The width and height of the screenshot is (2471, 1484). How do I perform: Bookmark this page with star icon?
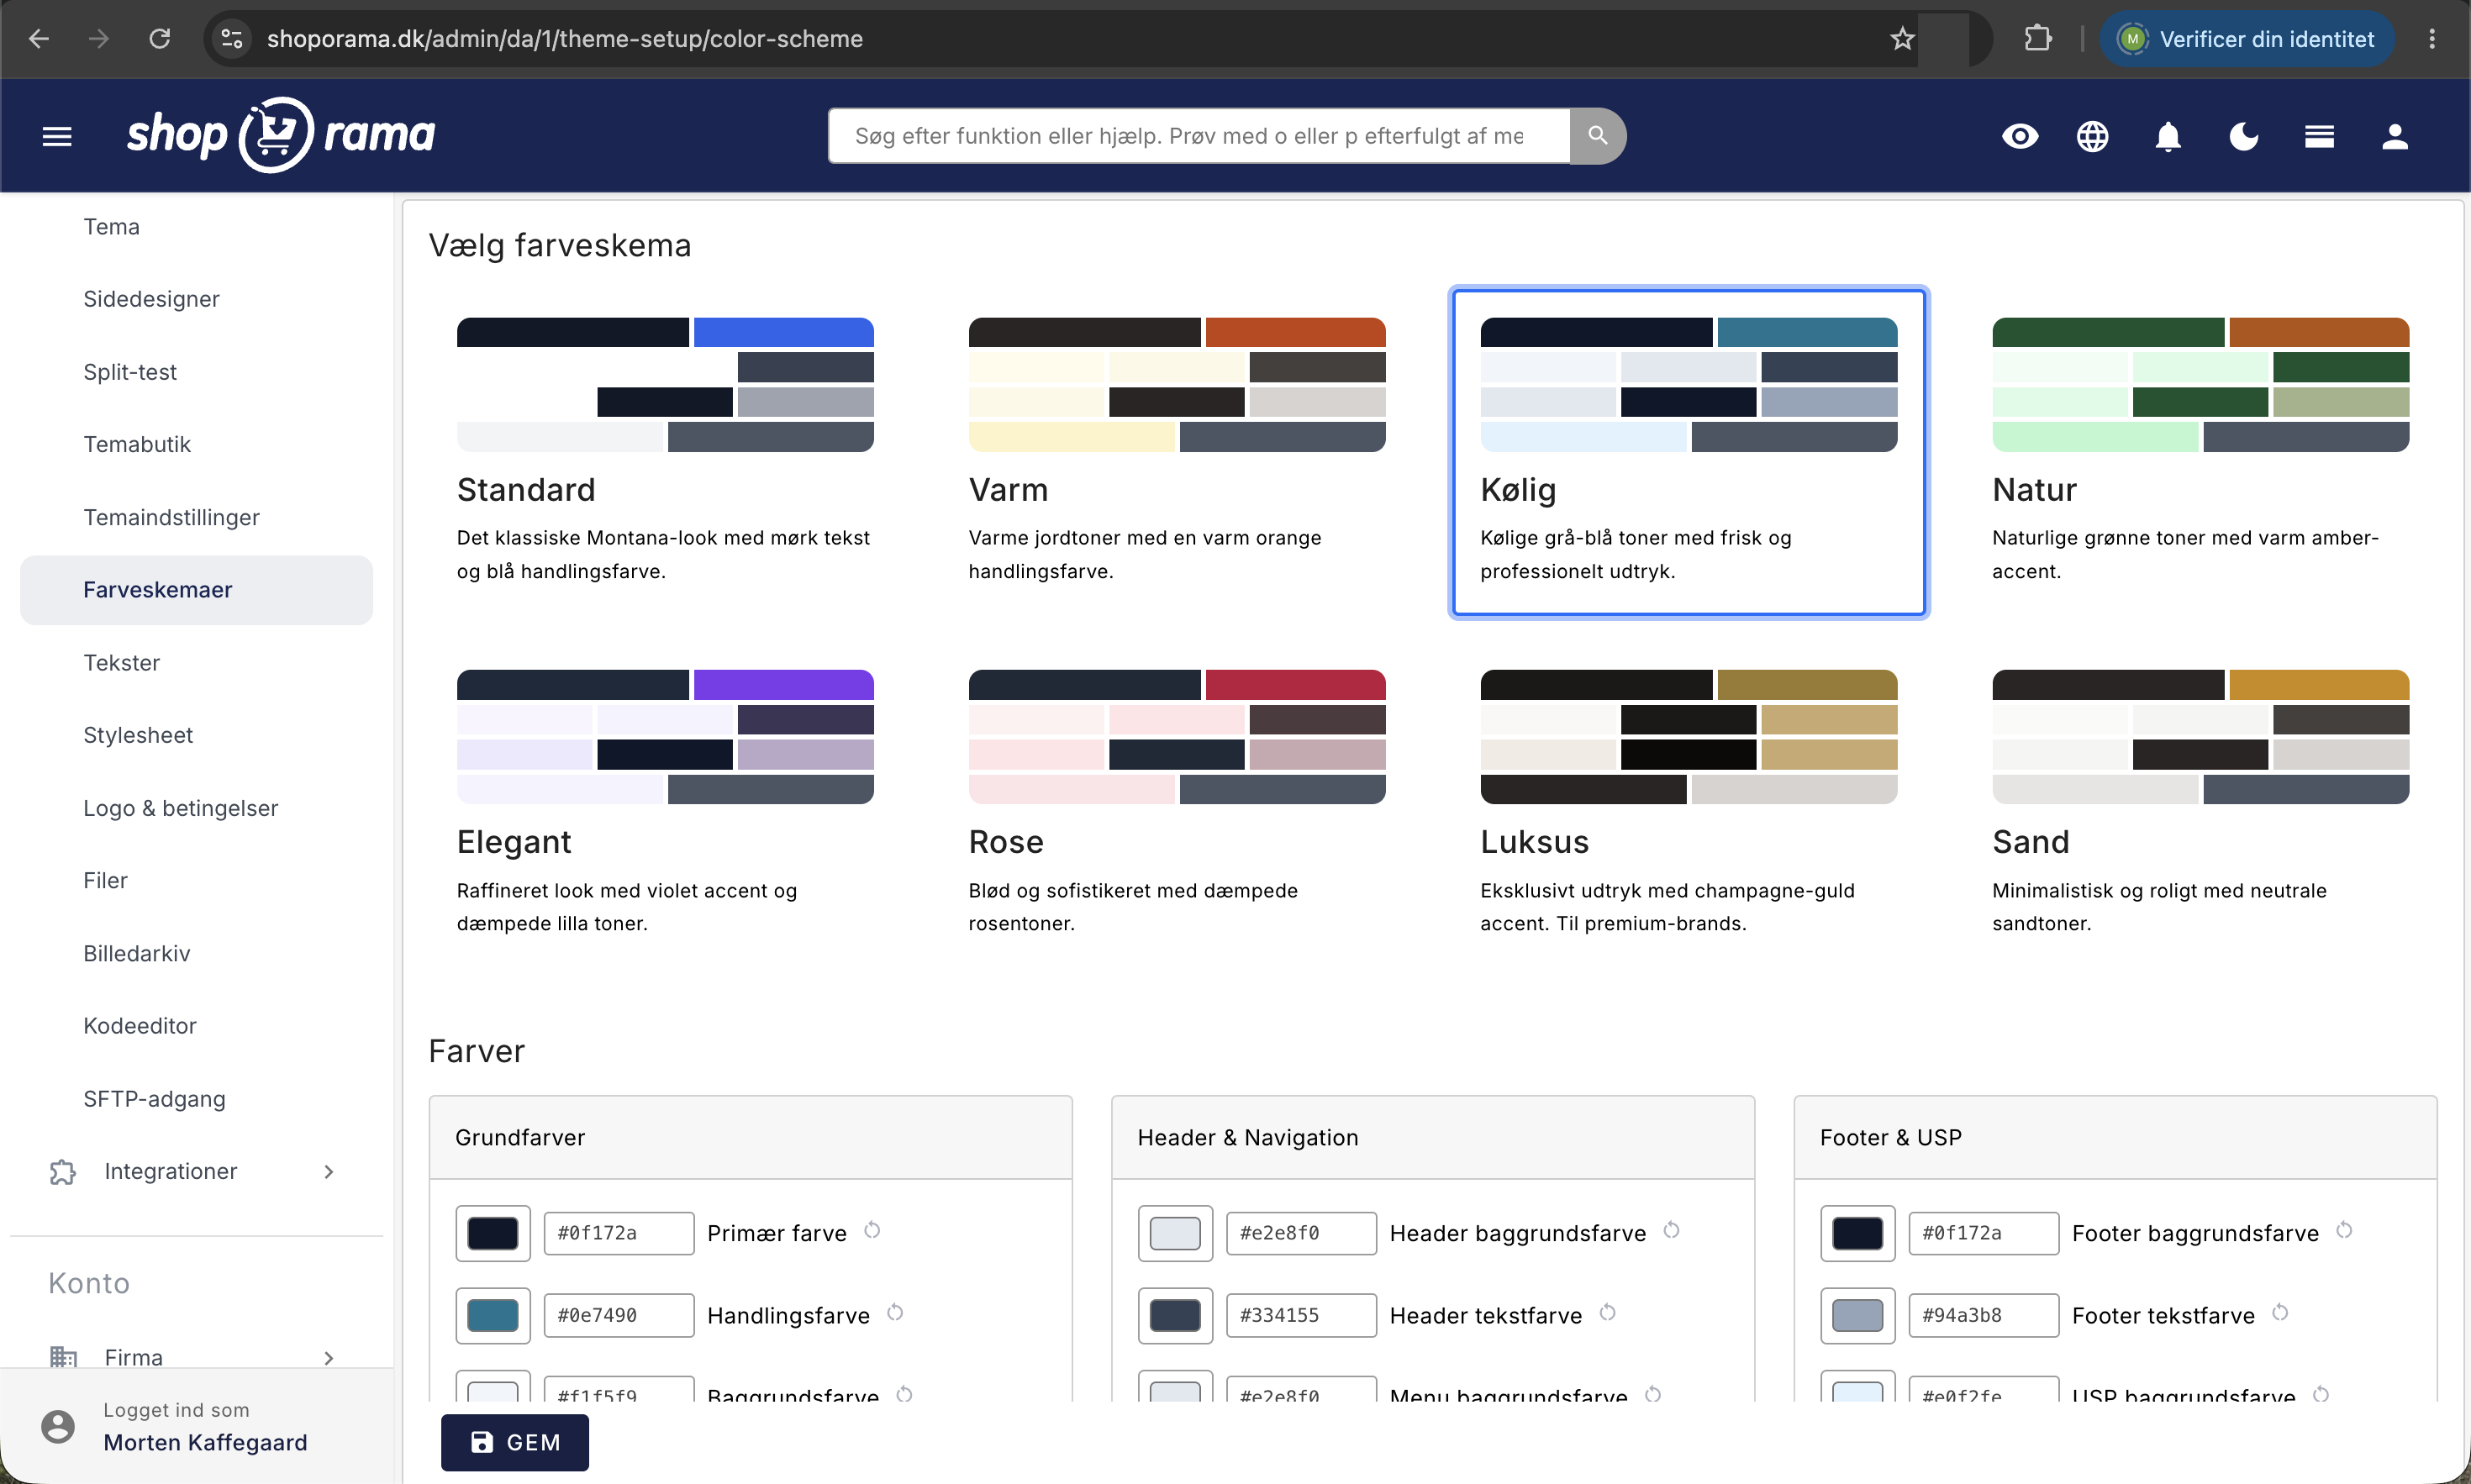(x=1901, y=38)
